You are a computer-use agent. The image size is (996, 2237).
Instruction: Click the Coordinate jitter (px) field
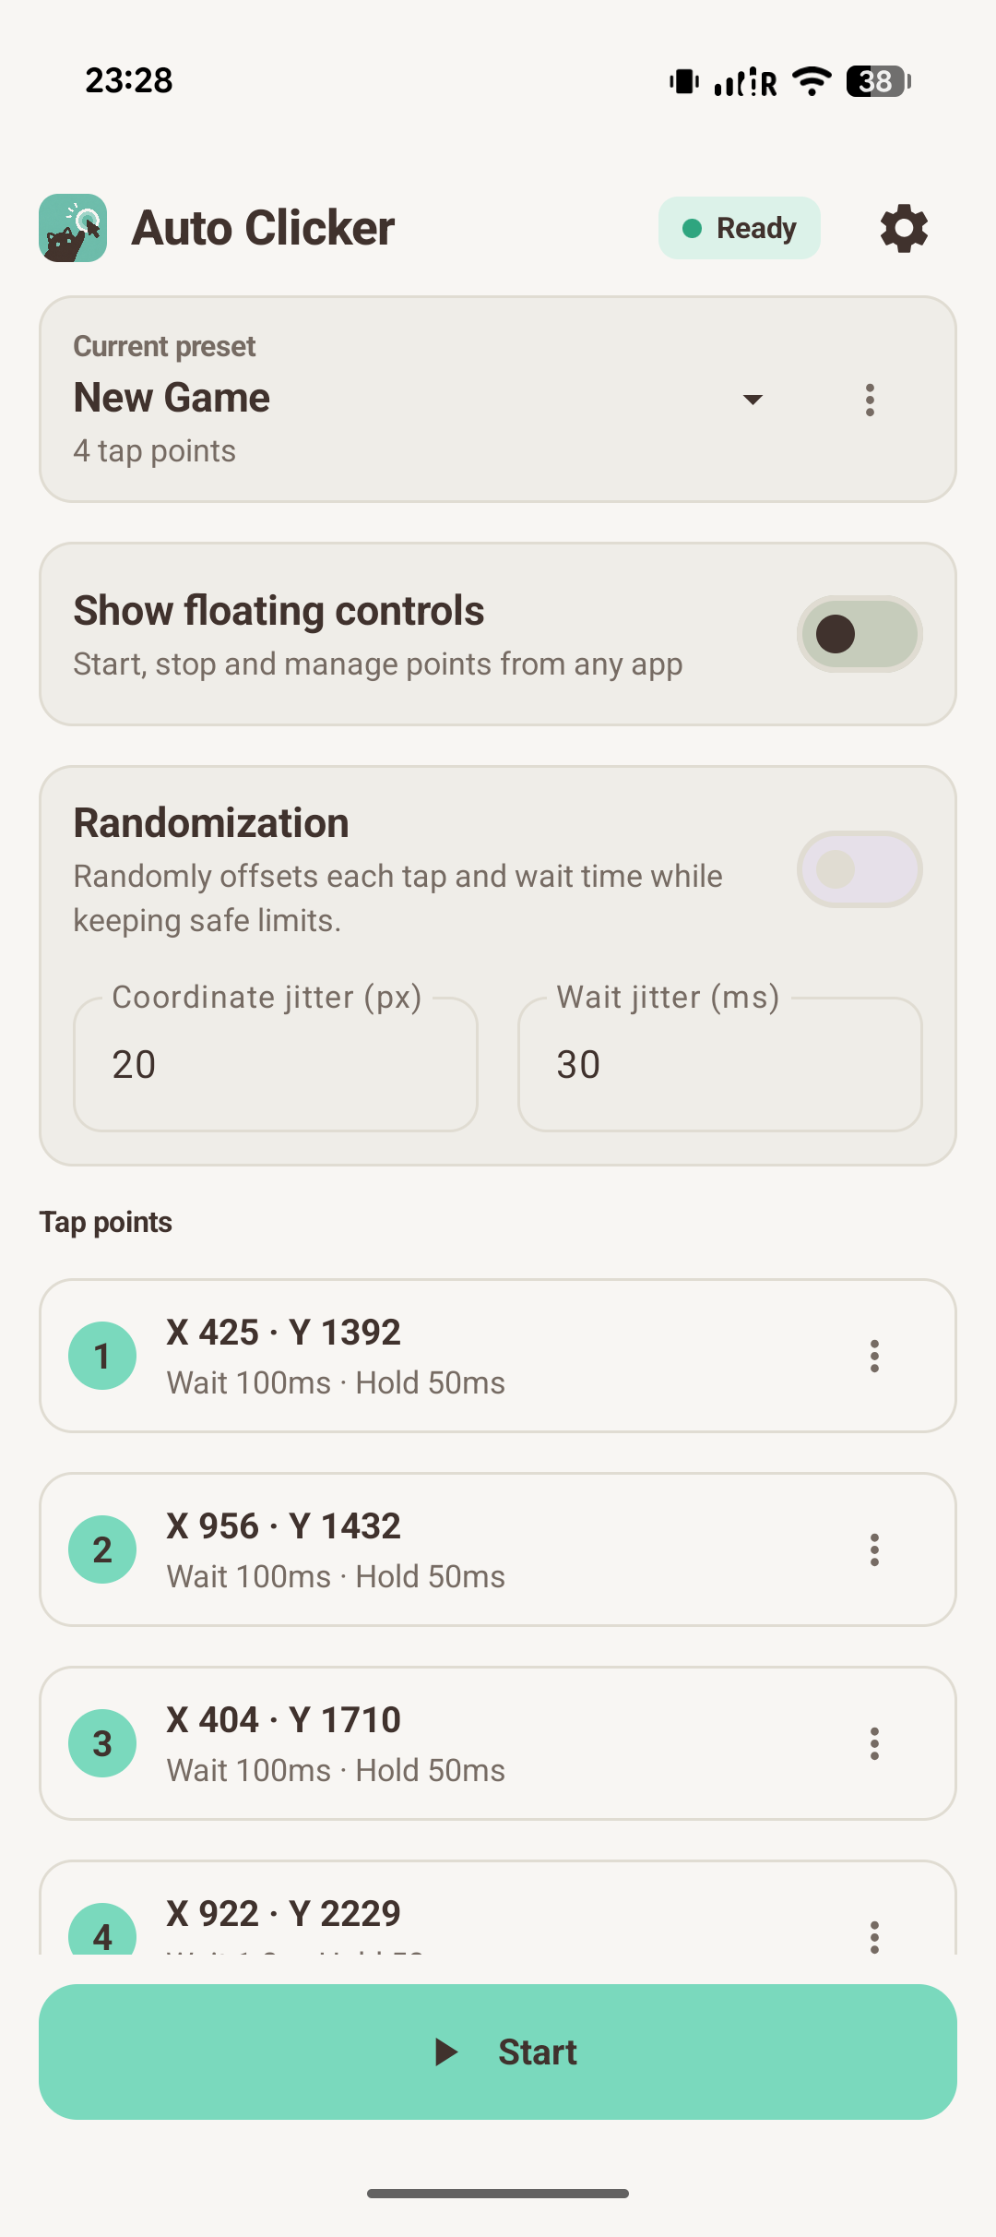[x=276, y=1064]
